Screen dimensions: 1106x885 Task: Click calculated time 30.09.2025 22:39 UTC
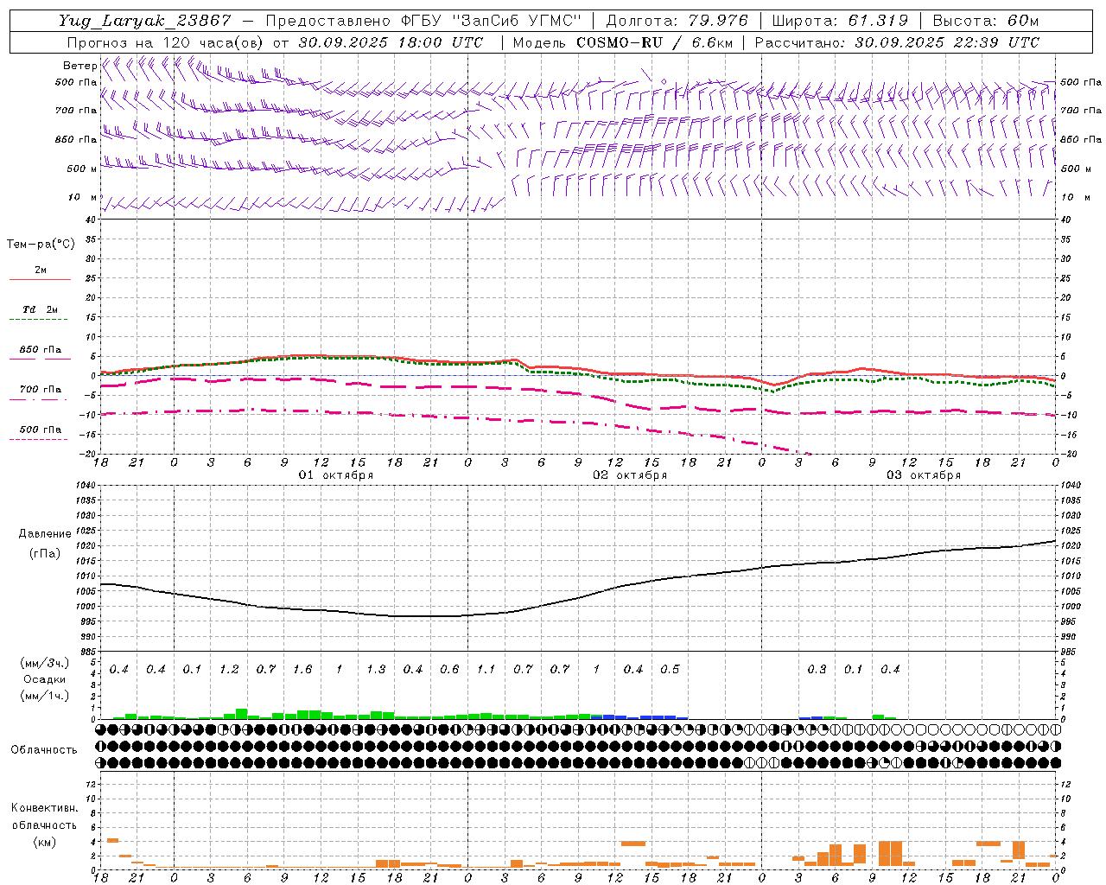pos(947,42)
